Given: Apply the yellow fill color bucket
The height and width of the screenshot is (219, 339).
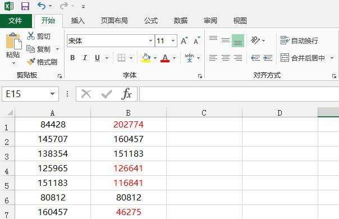Looking at the screenshot, I should (146, 58).
